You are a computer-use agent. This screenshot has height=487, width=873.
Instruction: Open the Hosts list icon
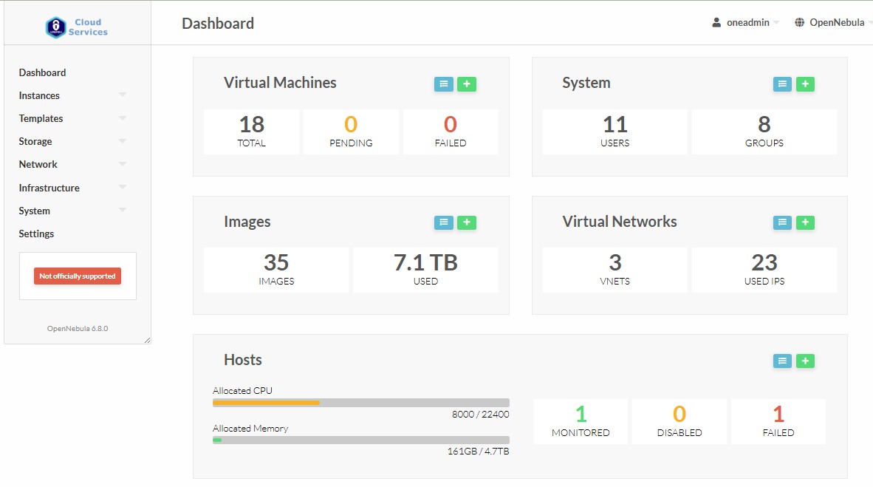(x=782, y=361)
